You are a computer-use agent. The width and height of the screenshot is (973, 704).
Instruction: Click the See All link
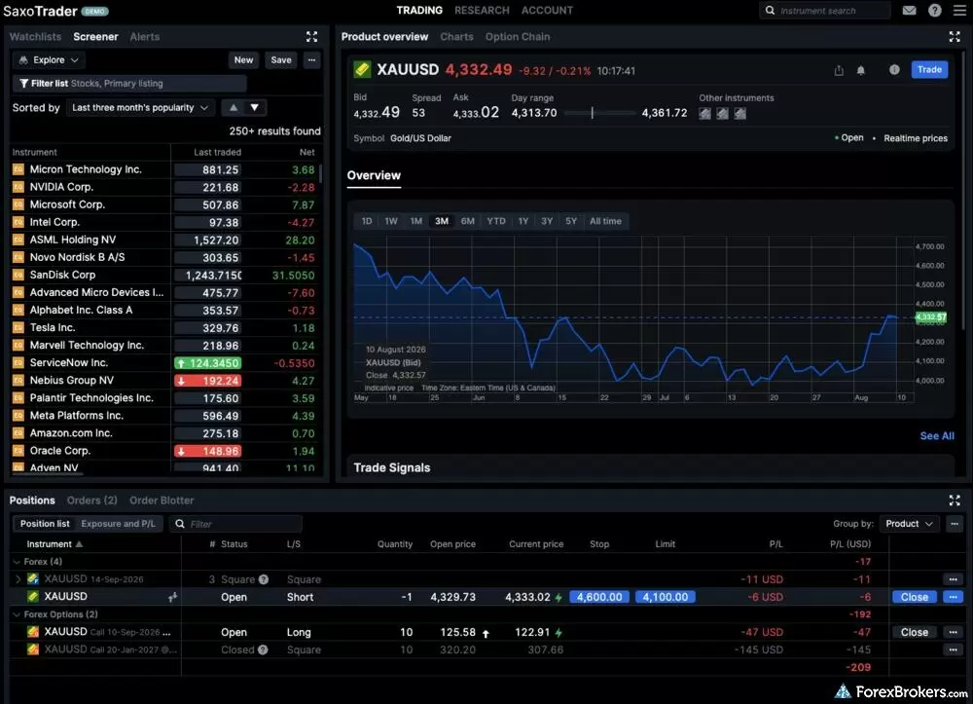click(936, 436)
